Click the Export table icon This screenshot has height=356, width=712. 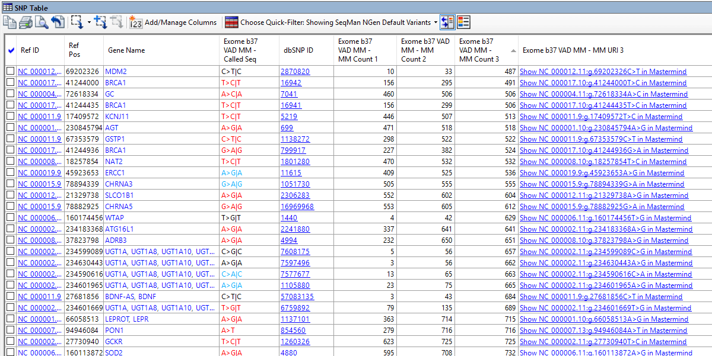point(58,22)
